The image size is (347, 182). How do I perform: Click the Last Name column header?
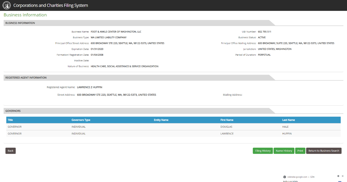pos(288,120)
